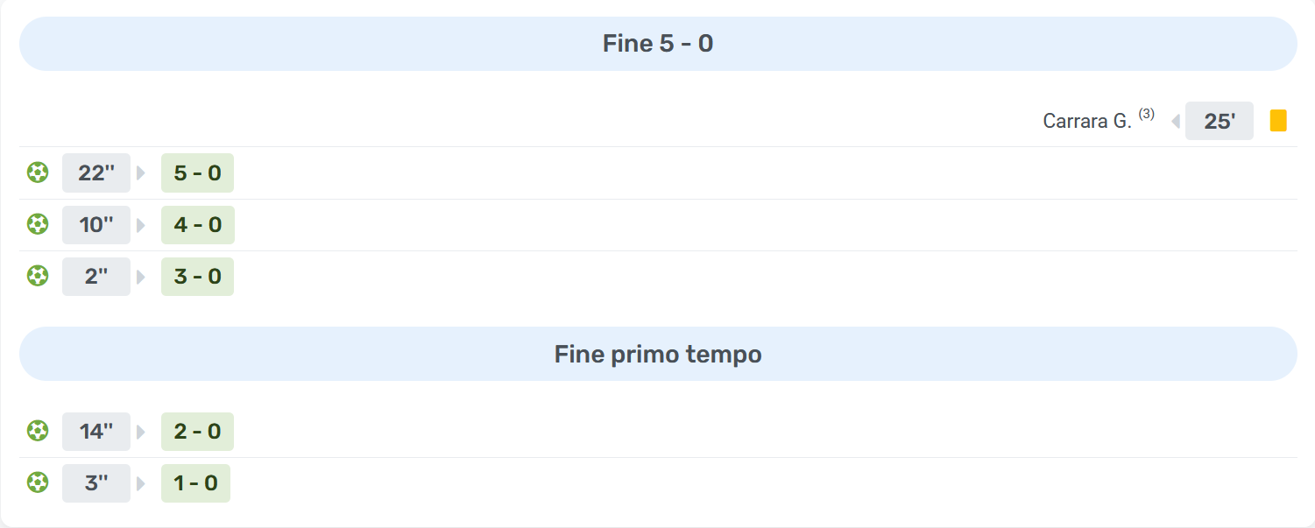Click the Fine primo tempo header
Viewport: 1315px width, 528px height.
pos(657,354)
